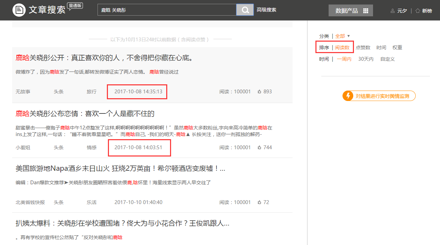Open 高级搜索 advanced search
This screenshot has width=440, height=245.
pyautogui.click(x=266, y=10)
